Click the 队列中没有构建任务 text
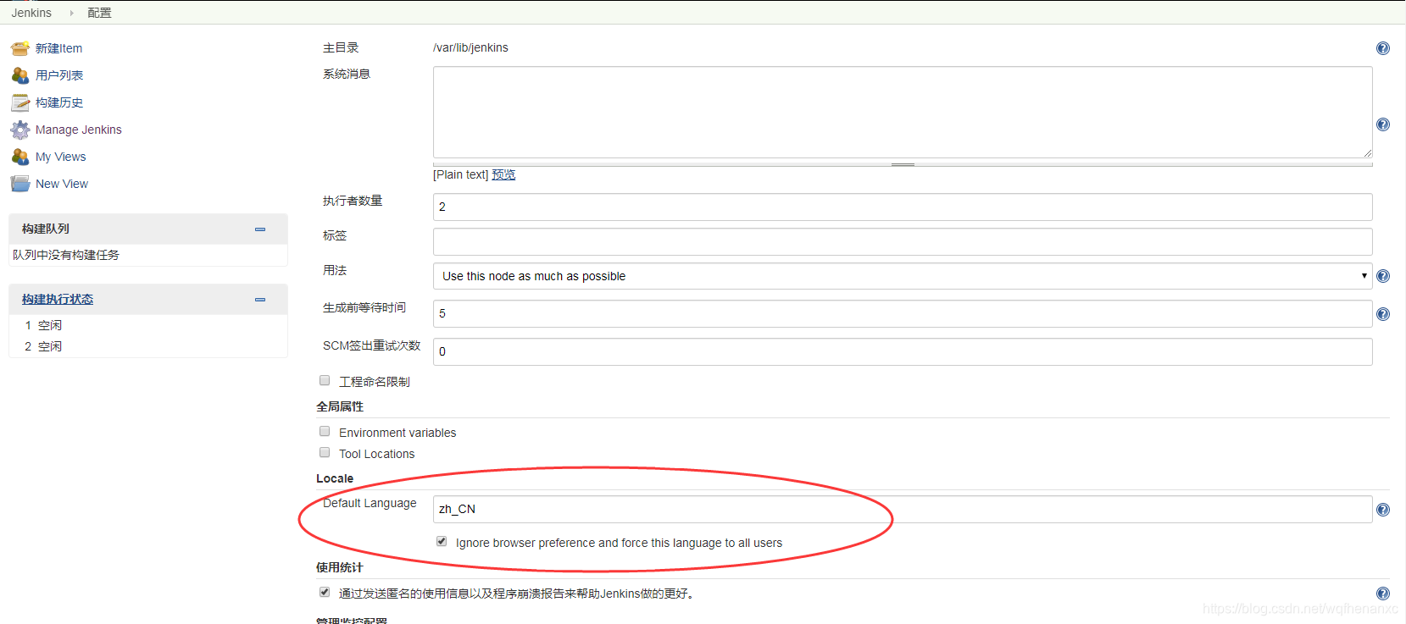1406x624 pixels. click(66, 255)
